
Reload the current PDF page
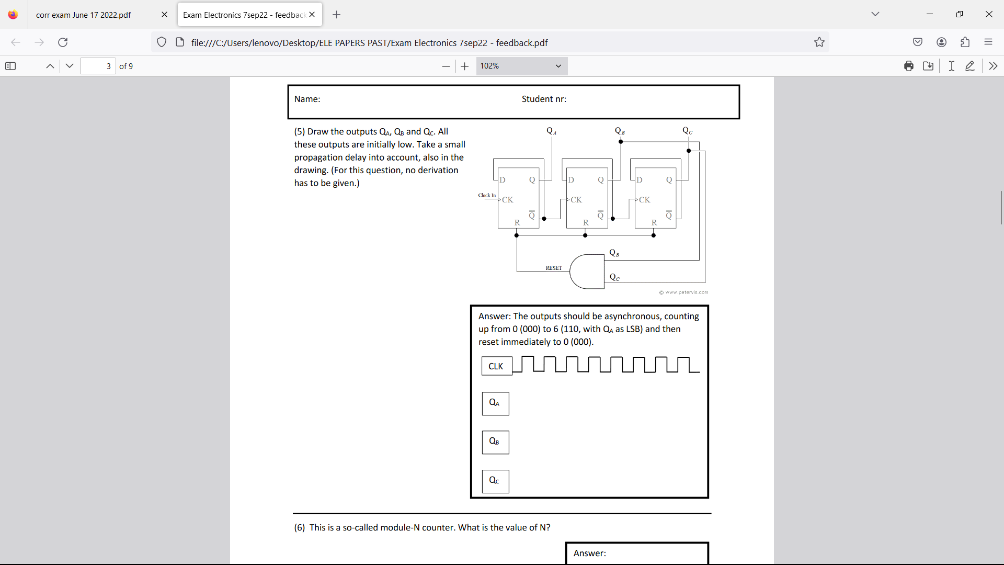[63, 42]
